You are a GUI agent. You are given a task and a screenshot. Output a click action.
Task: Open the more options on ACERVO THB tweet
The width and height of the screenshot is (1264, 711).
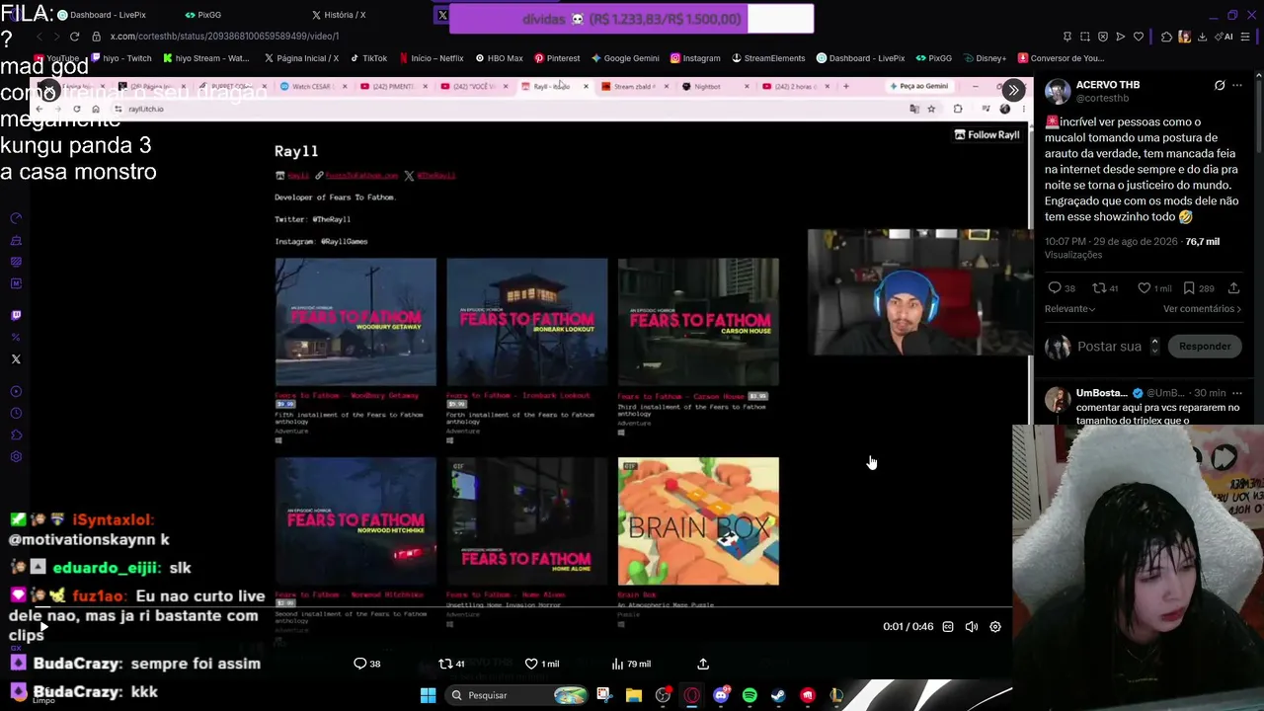[x=1237, y=86]
